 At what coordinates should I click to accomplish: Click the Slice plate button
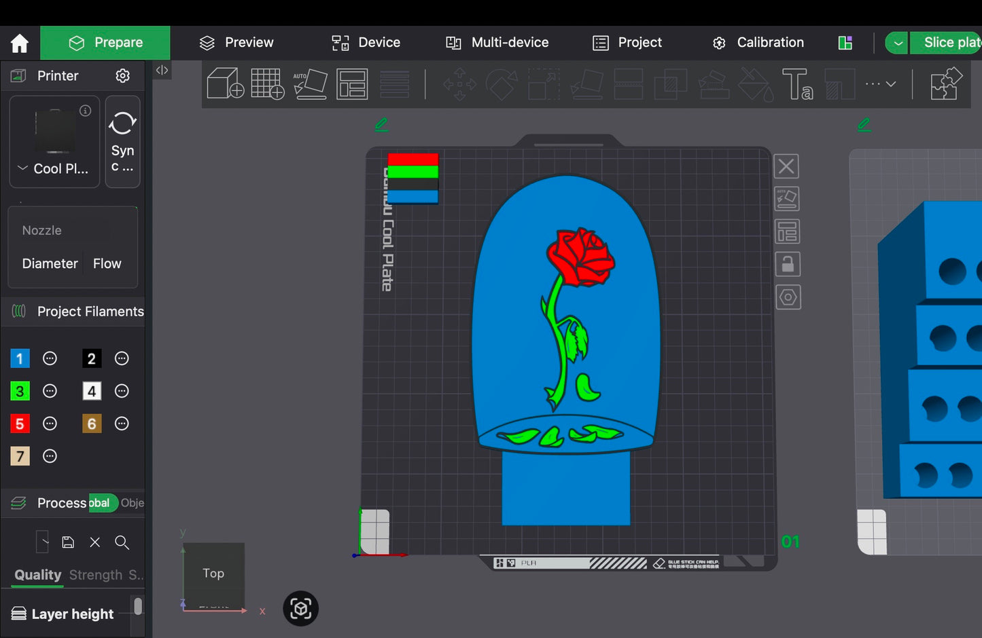948,43
